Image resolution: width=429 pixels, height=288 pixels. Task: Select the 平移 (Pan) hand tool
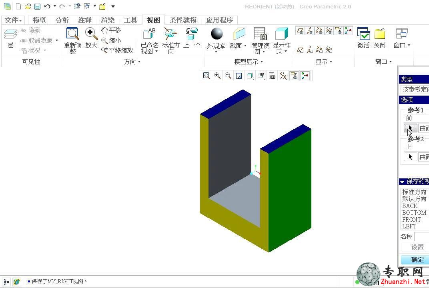(x=111, y=30)
